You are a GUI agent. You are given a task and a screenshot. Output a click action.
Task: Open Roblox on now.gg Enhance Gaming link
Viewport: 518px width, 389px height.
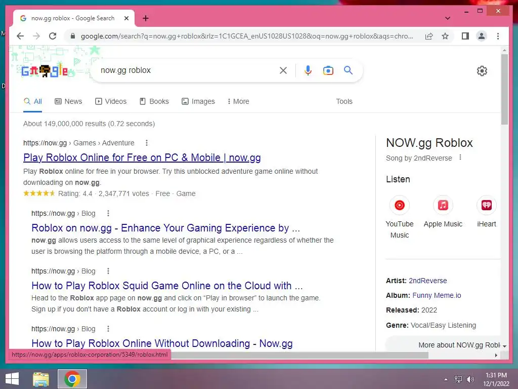pyautogui.click(x=165, y=228)
